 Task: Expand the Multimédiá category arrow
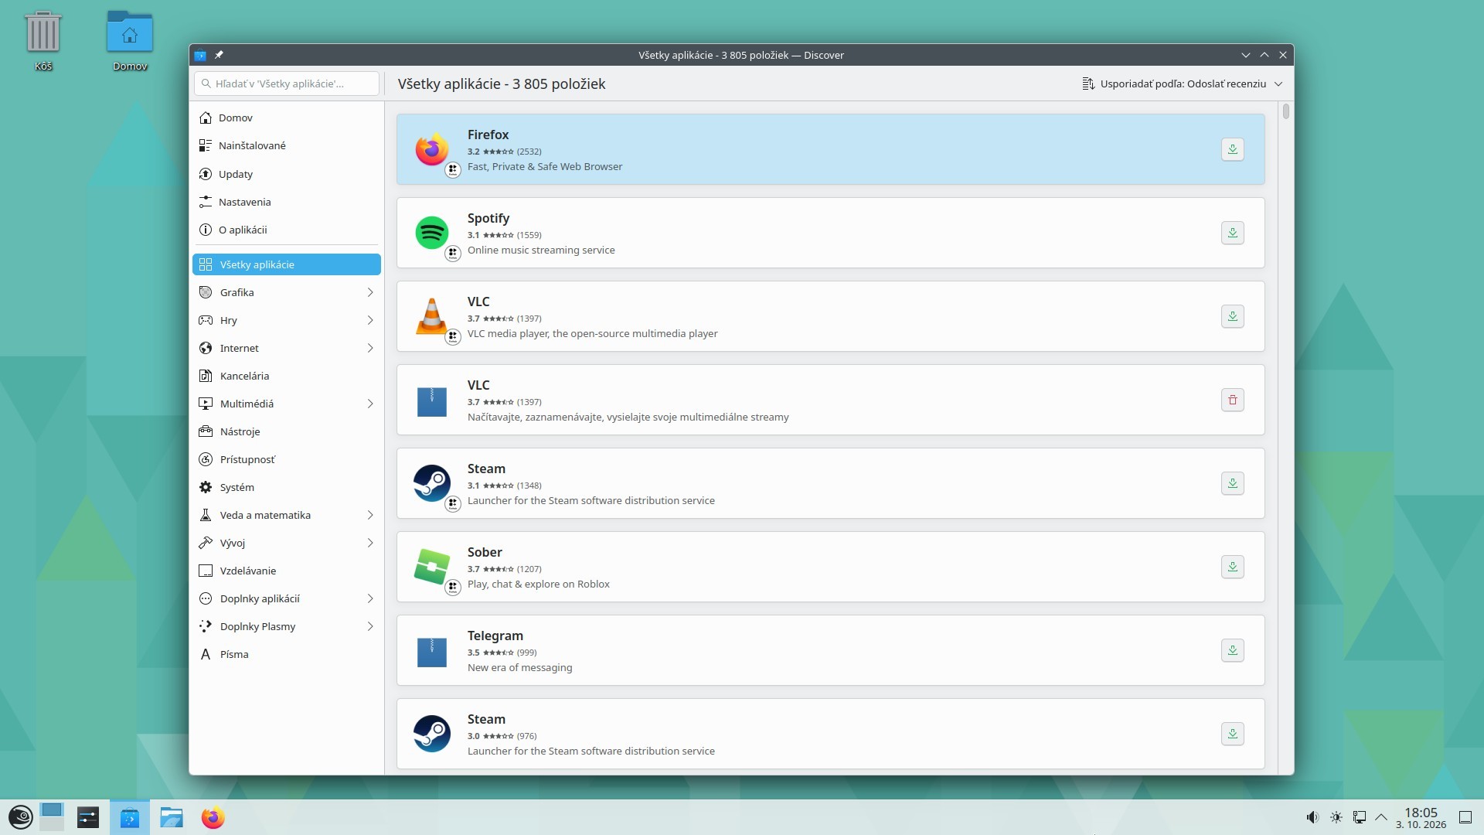click(370, 404)
